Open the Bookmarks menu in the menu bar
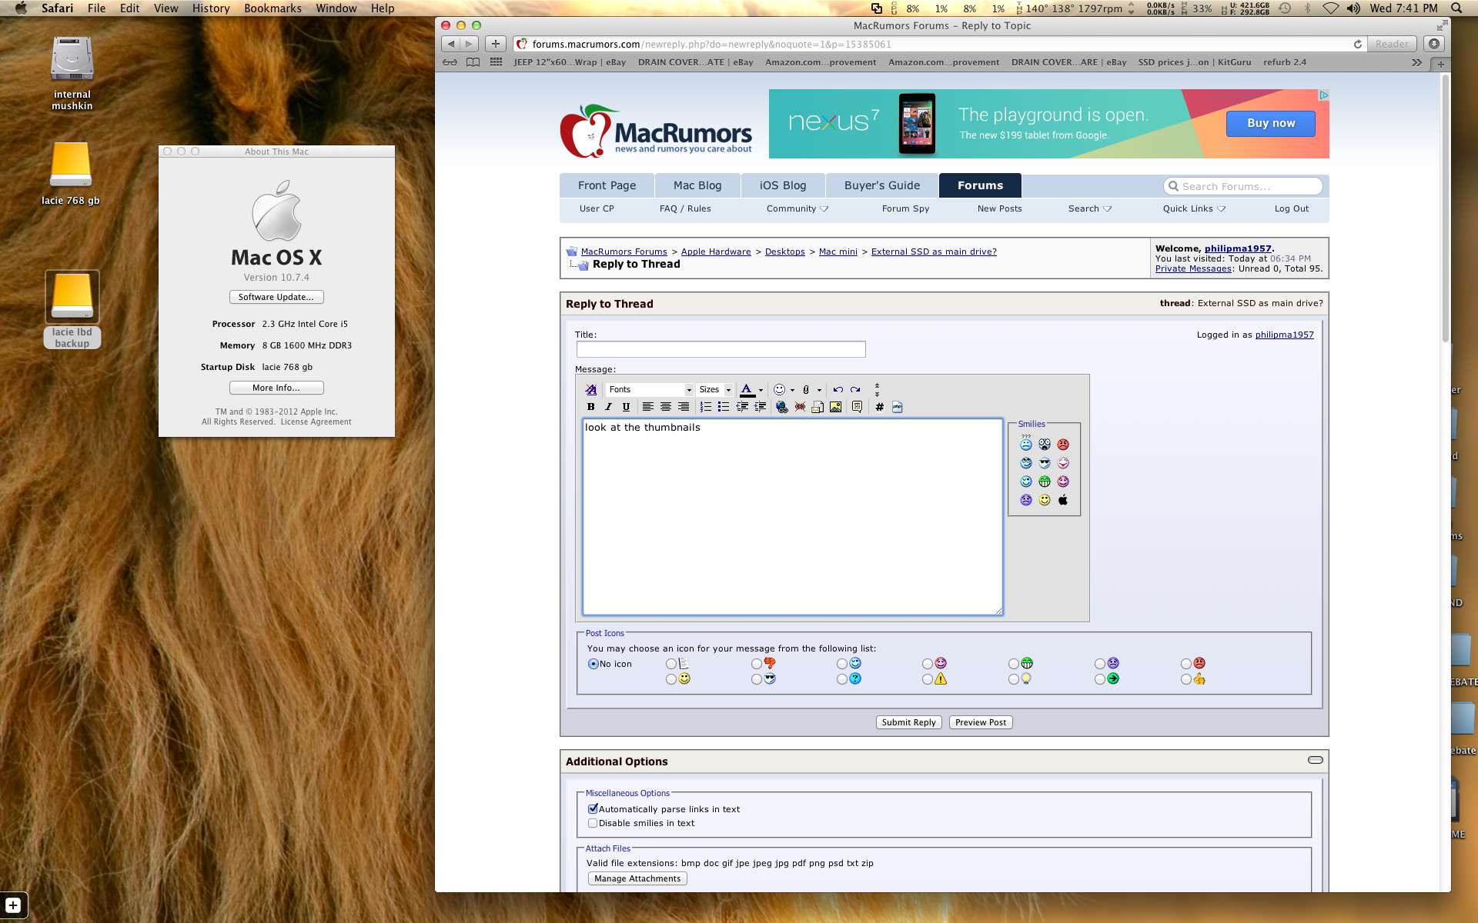Screen dimensions: 1478x923 (273, 8)
